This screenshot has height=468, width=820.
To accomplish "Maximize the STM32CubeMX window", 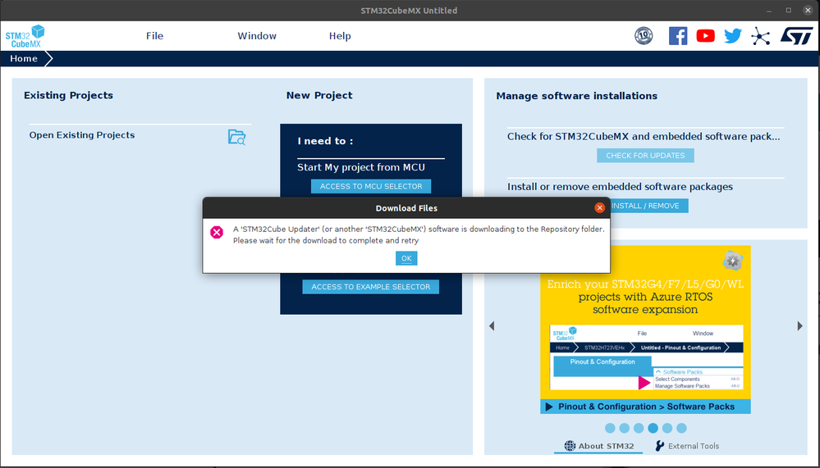I will [x=789, y=11].
